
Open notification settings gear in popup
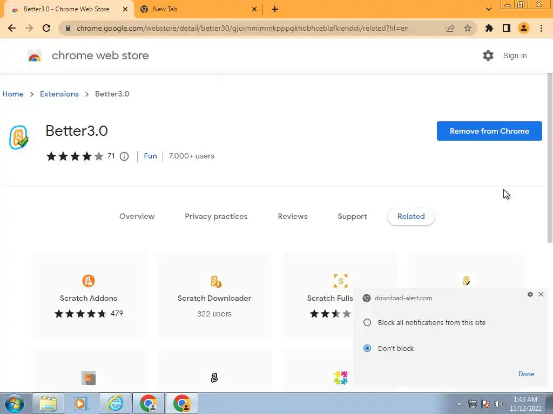[x=530, y=294]
